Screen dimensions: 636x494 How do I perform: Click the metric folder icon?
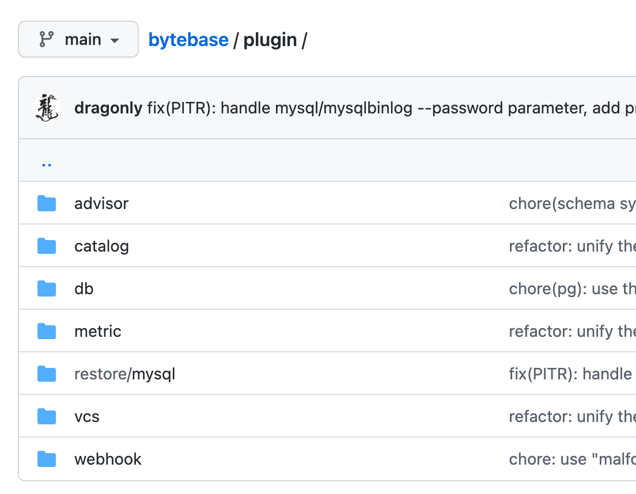tap(47, 331)
